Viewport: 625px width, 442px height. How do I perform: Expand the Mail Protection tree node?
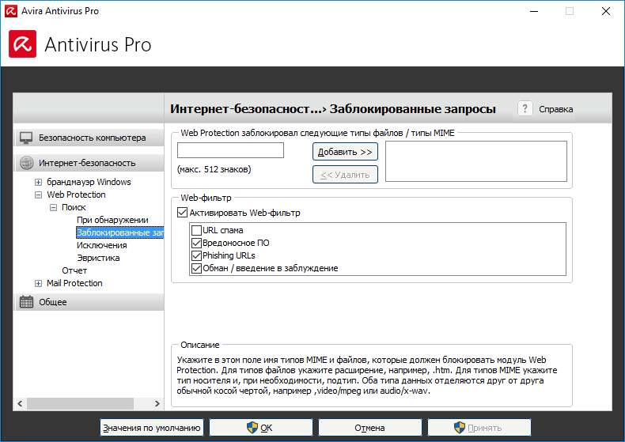38,284
